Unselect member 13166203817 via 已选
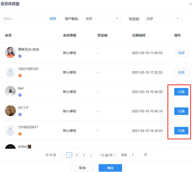Screen dimensions: 192x172 181,131
